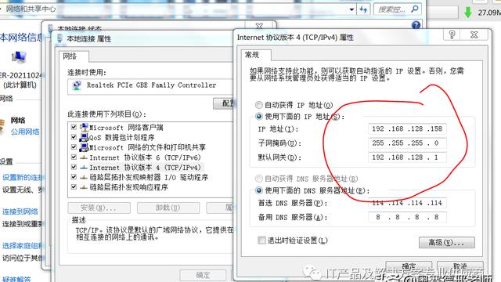Click the blue help question mark icon
501x282 pixels.
(416, 25)
